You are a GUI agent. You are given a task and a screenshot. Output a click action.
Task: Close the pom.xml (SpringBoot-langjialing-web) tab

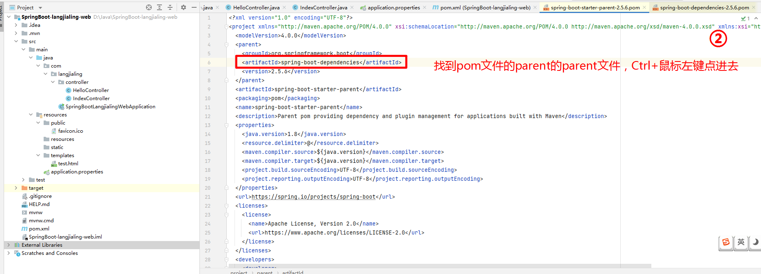(x=535, y=7)
